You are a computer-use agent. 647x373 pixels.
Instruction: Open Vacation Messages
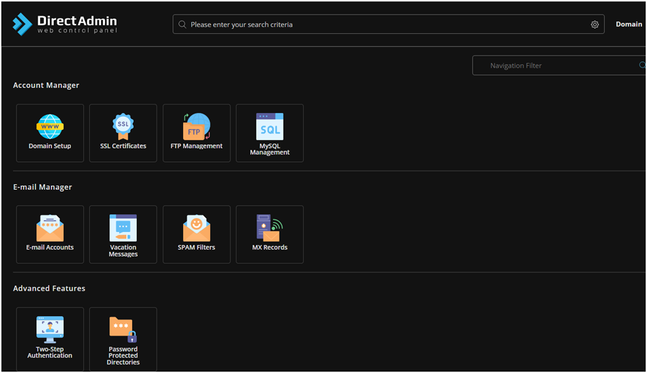pos(123,234)
